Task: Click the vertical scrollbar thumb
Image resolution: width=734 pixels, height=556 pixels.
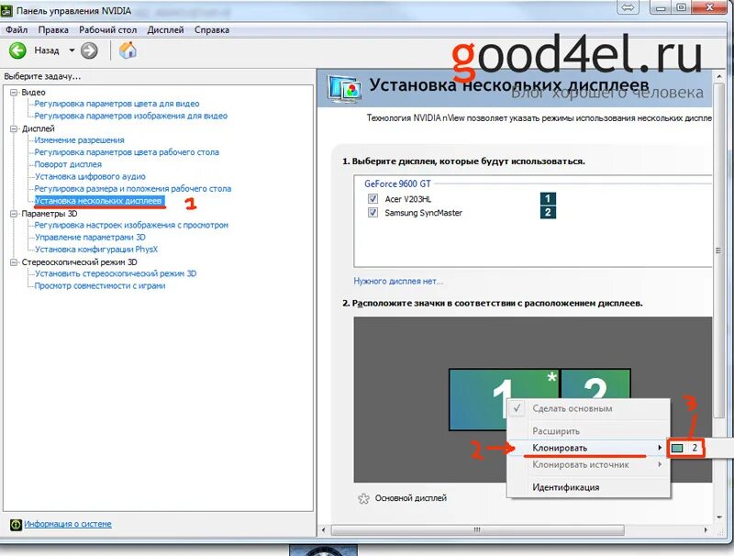Action: tap(718, 250)
